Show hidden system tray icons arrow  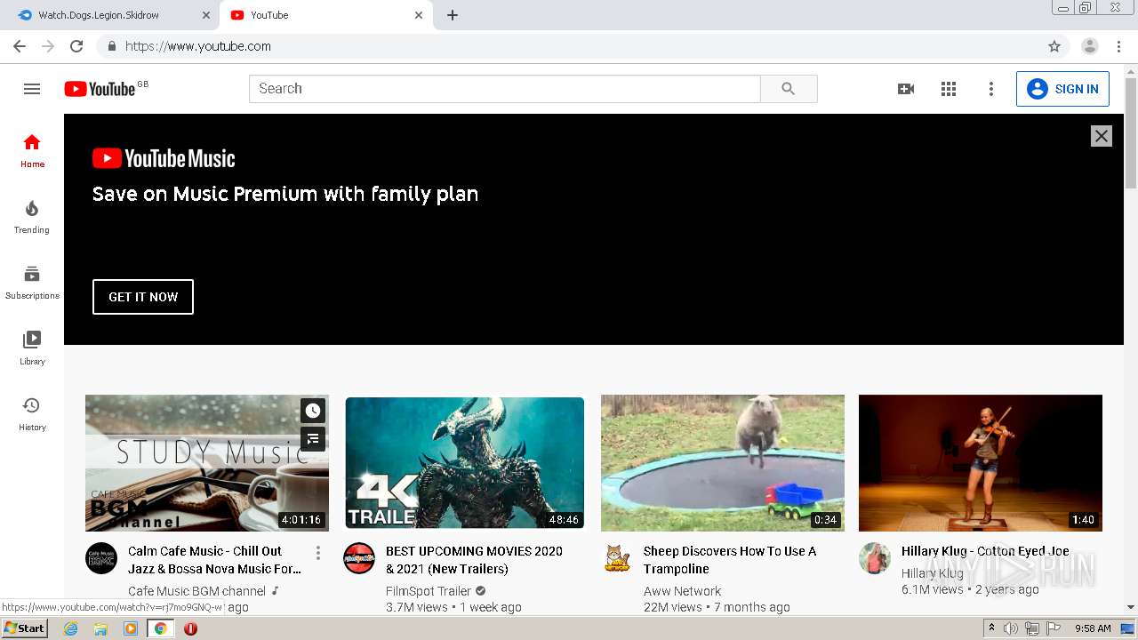click(x=991, y=628)
